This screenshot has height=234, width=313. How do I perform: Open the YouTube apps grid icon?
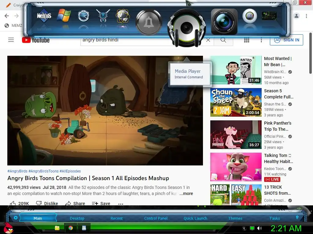pos(247,40)
